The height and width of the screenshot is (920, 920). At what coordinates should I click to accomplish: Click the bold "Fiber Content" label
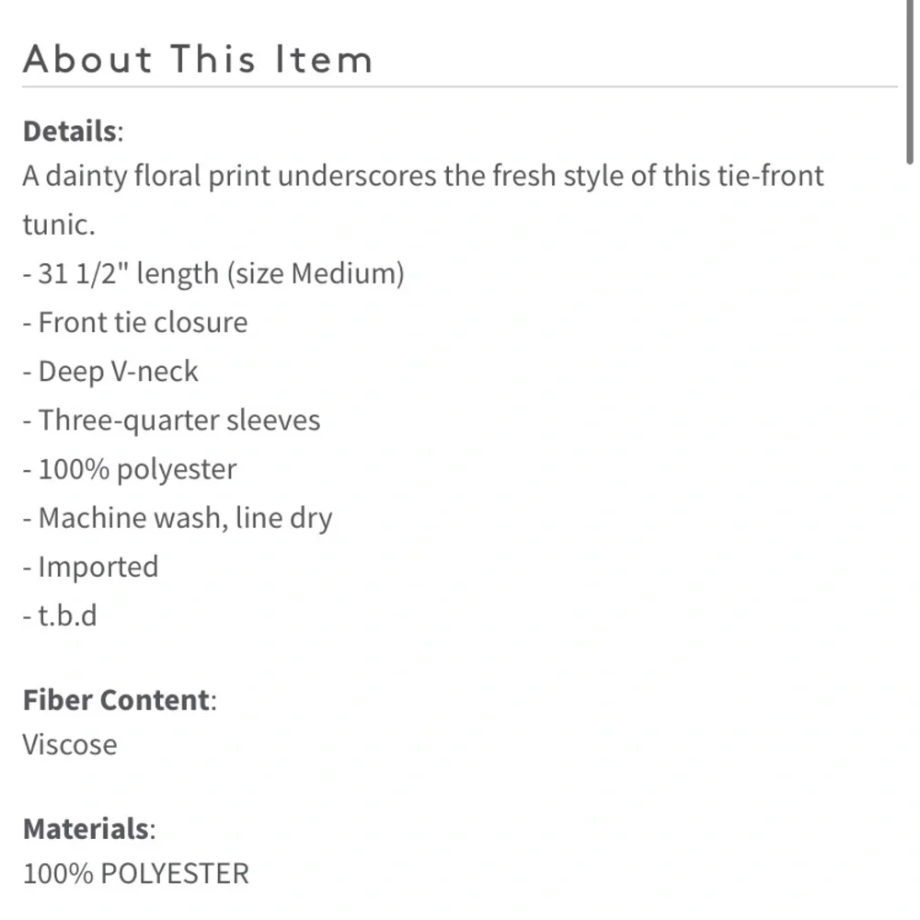tap(116, 700)
